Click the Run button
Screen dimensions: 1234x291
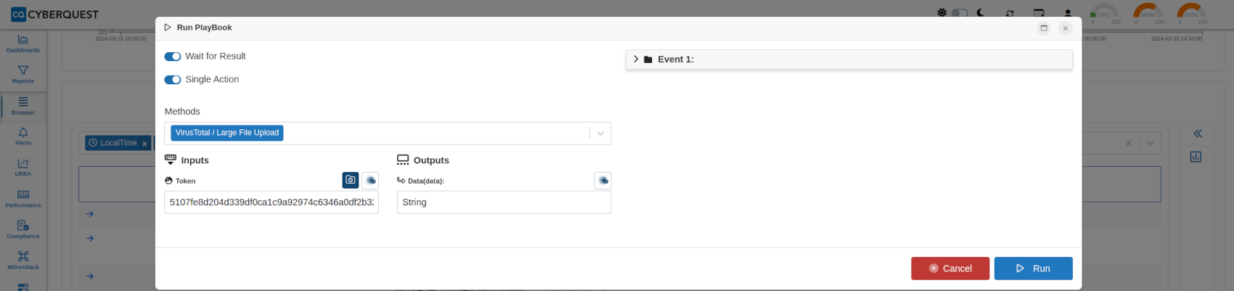point(1033,269)
